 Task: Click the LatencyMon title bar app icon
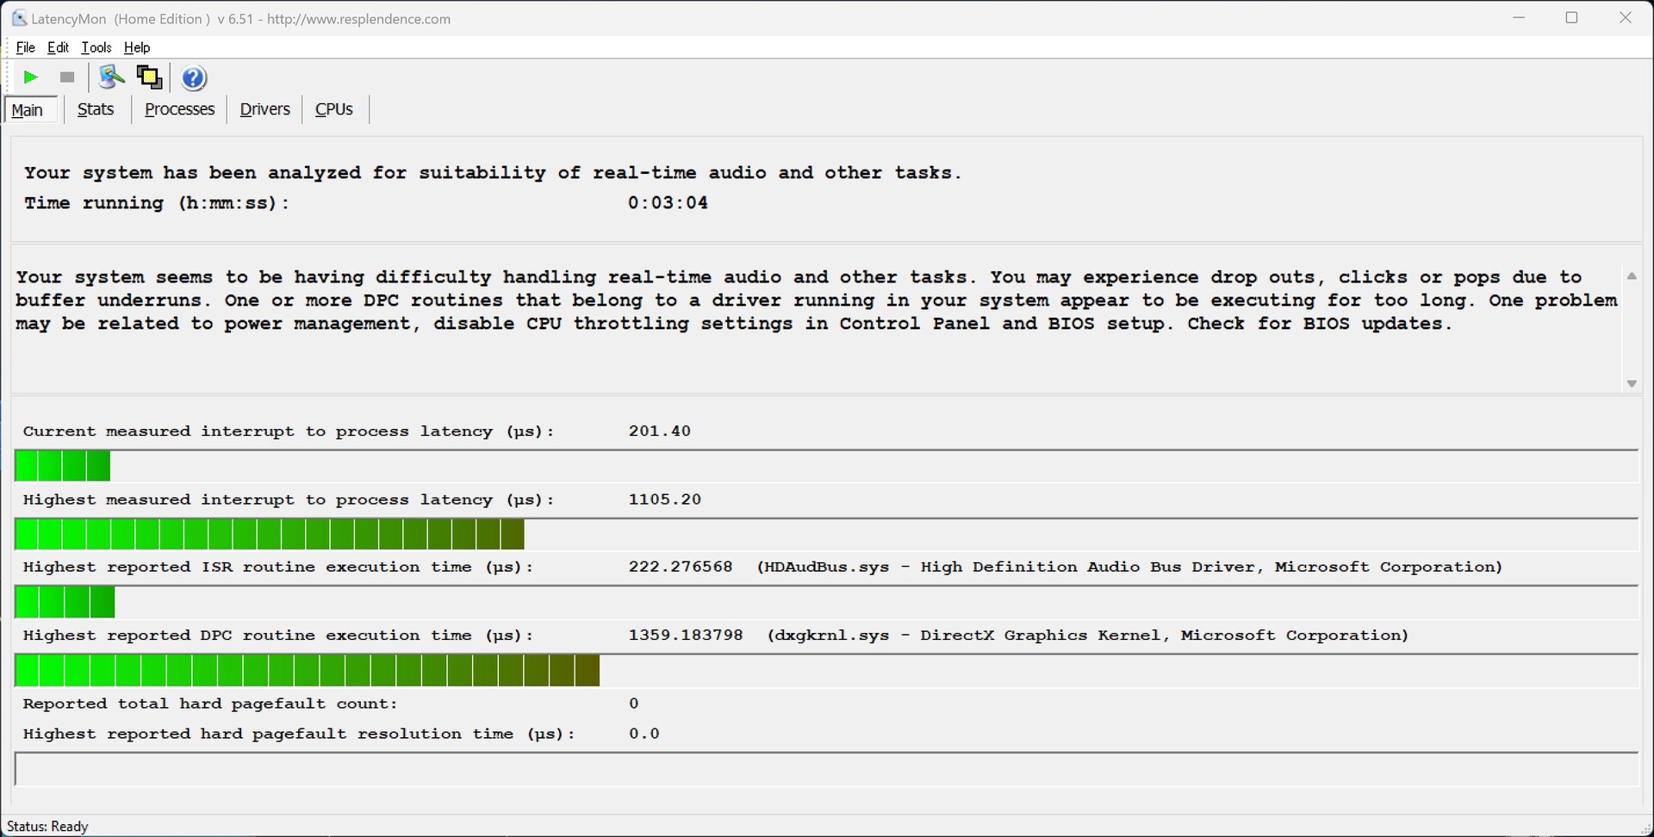19,18
